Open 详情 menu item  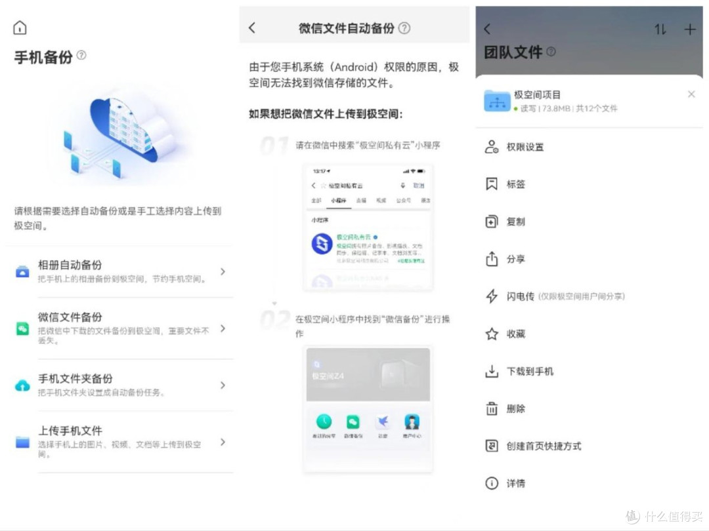point(589,483)
